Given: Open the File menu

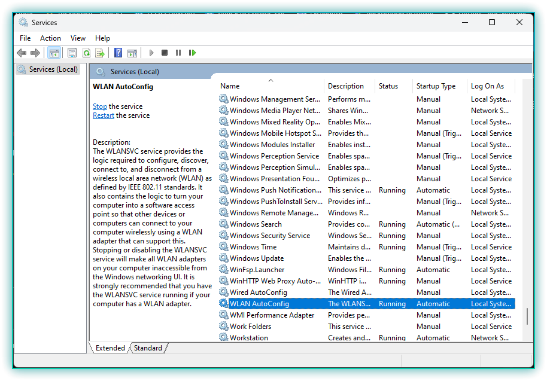Looking at the screenshot, I should [x=25, y=38].
